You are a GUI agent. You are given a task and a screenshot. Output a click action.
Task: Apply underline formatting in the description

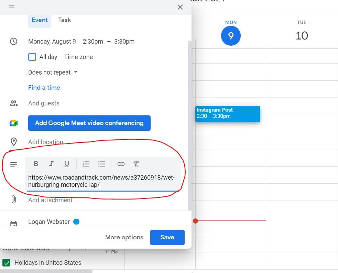coord(67,164)
